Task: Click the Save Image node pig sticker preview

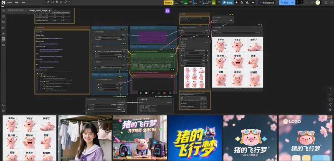Action: point(238,62)
